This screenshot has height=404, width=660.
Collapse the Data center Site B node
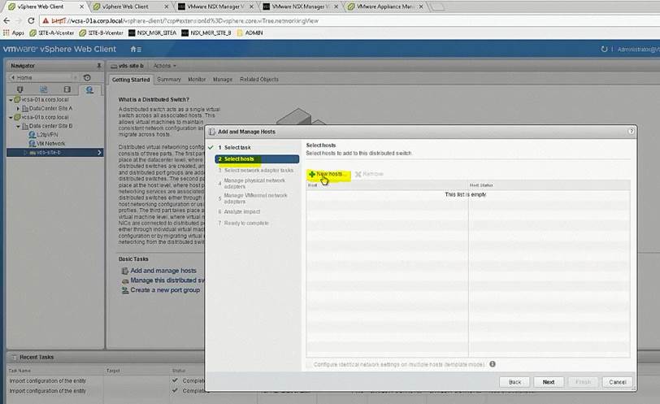click(18, 126)
